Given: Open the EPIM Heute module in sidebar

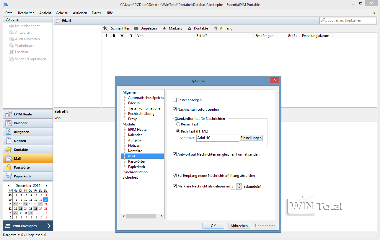Looking at the screenshot, I should point(28,114).
